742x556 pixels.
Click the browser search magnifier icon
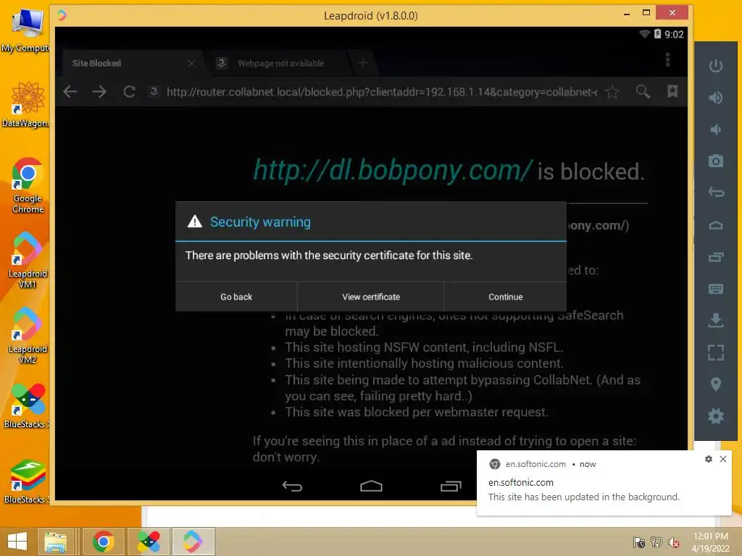643,92
